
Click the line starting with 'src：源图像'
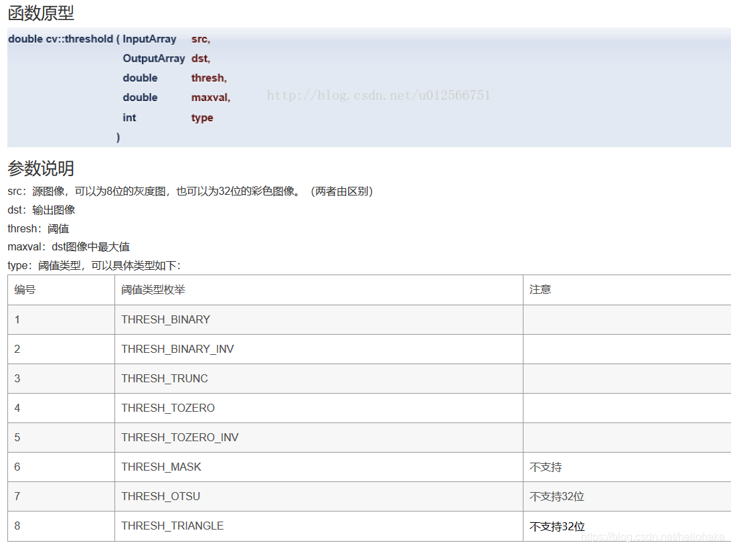[x=190, y=191]
